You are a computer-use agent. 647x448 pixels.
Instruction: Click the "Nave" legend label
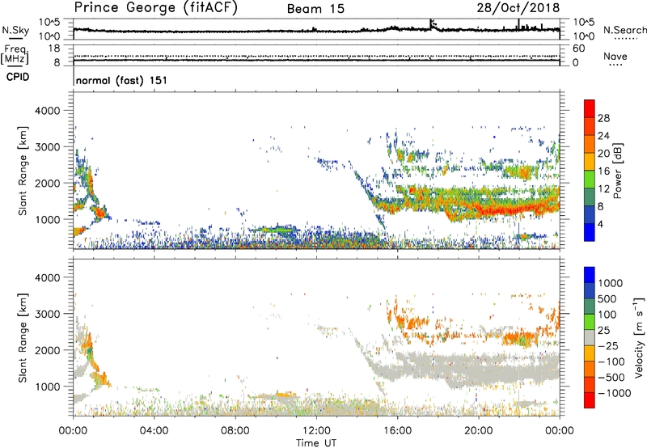tap(615, 56)
